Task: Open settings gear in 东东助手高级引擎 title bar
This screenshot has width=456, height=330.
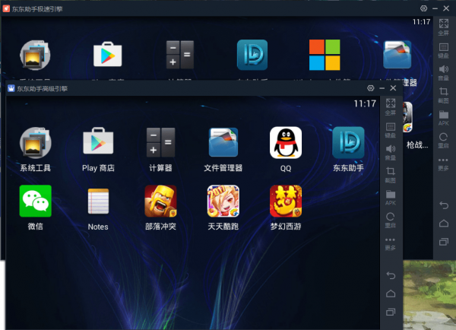Action: click(x=371, y=88)
